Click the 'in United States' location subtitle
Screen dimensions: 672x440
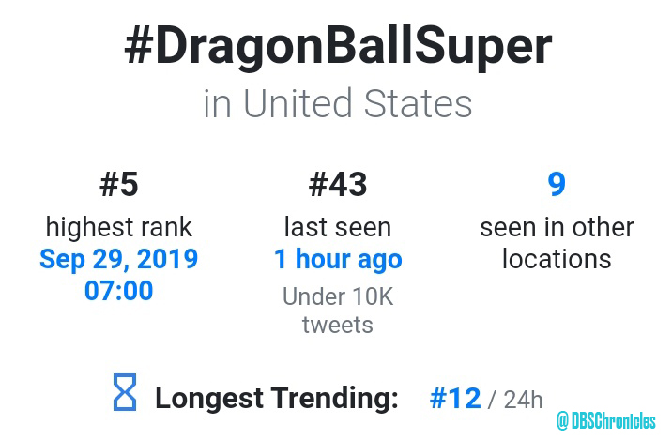tap(338, 103)
